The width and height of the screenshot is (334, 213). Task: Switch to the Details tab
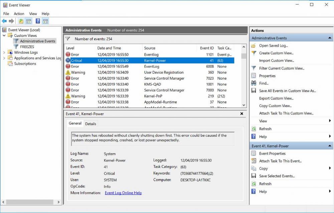(91, 124)
